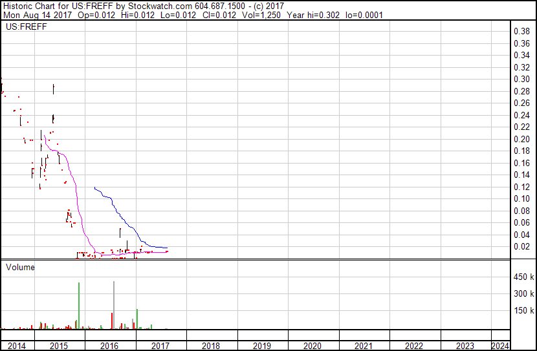The width and height of the screenshot is (537, 351).
Task: Click the 0.08 price axis value
Action: tap(521, 211)
